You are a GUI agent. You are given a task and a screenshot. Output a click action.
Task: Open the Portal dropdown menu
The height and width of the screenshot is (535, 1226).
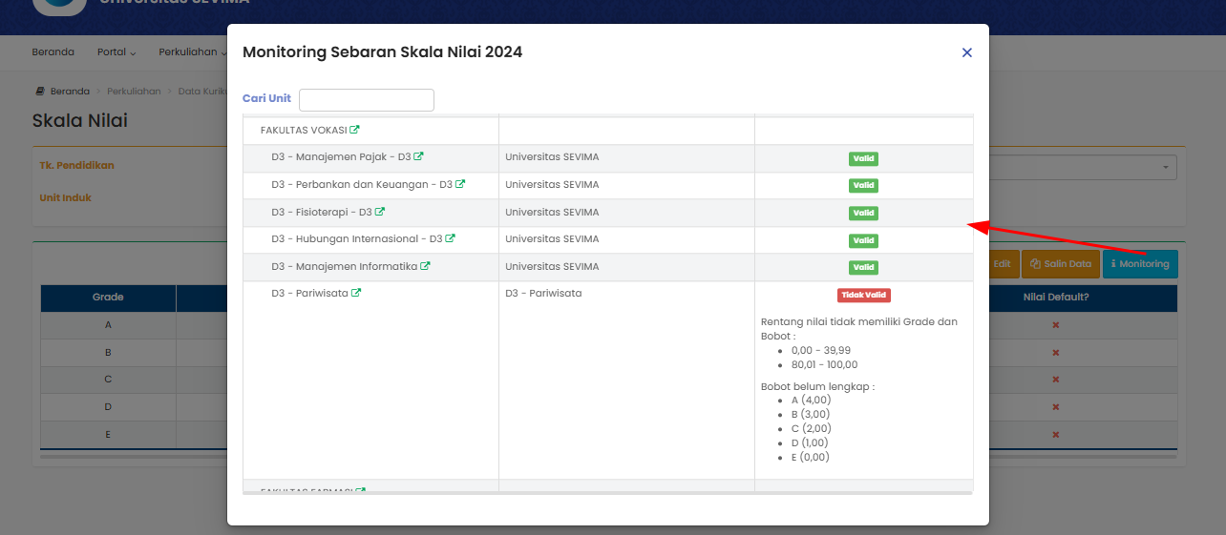click(x=116, y=52)
